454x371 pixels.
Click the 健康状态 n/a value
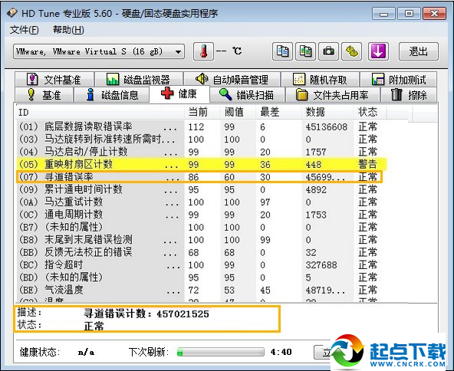pyautogui.click(x=86, y=352)
